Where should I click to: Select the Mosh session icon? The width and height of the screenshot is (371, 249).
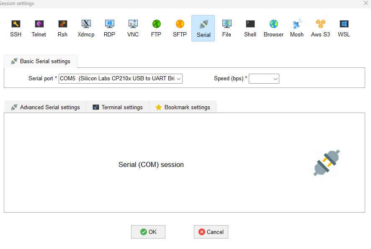point(297,28)
